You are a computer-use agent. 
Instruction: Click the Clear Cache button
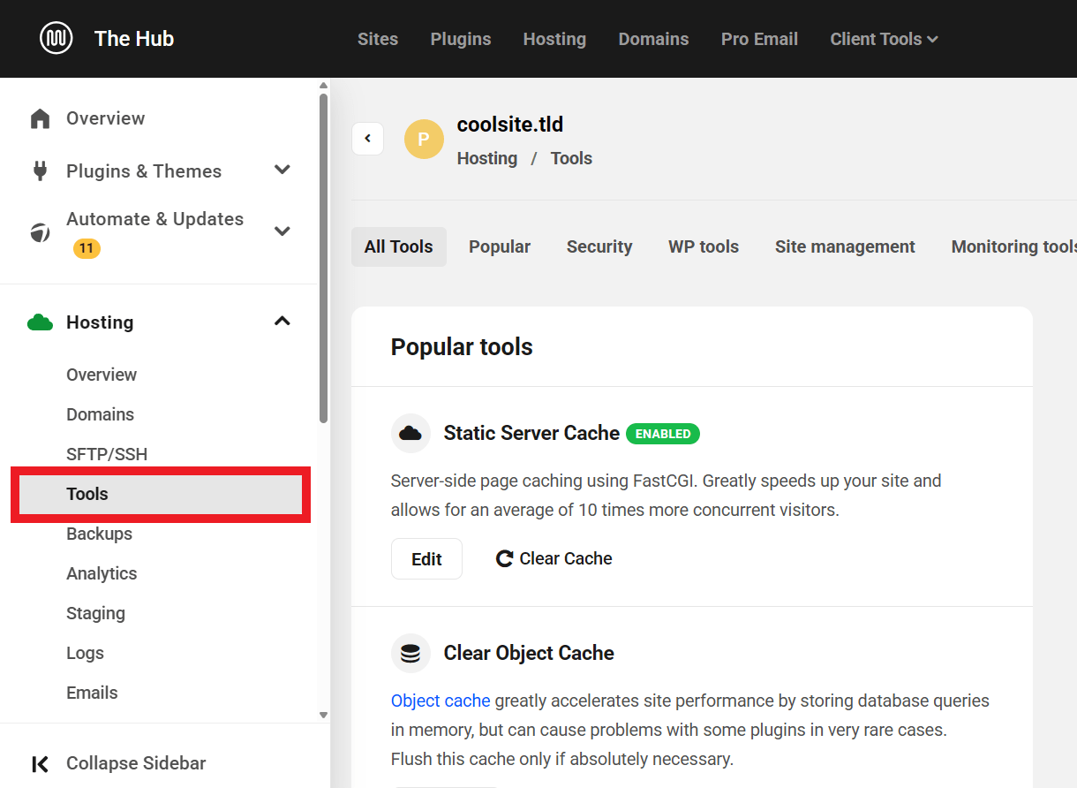tap(554, 558)
